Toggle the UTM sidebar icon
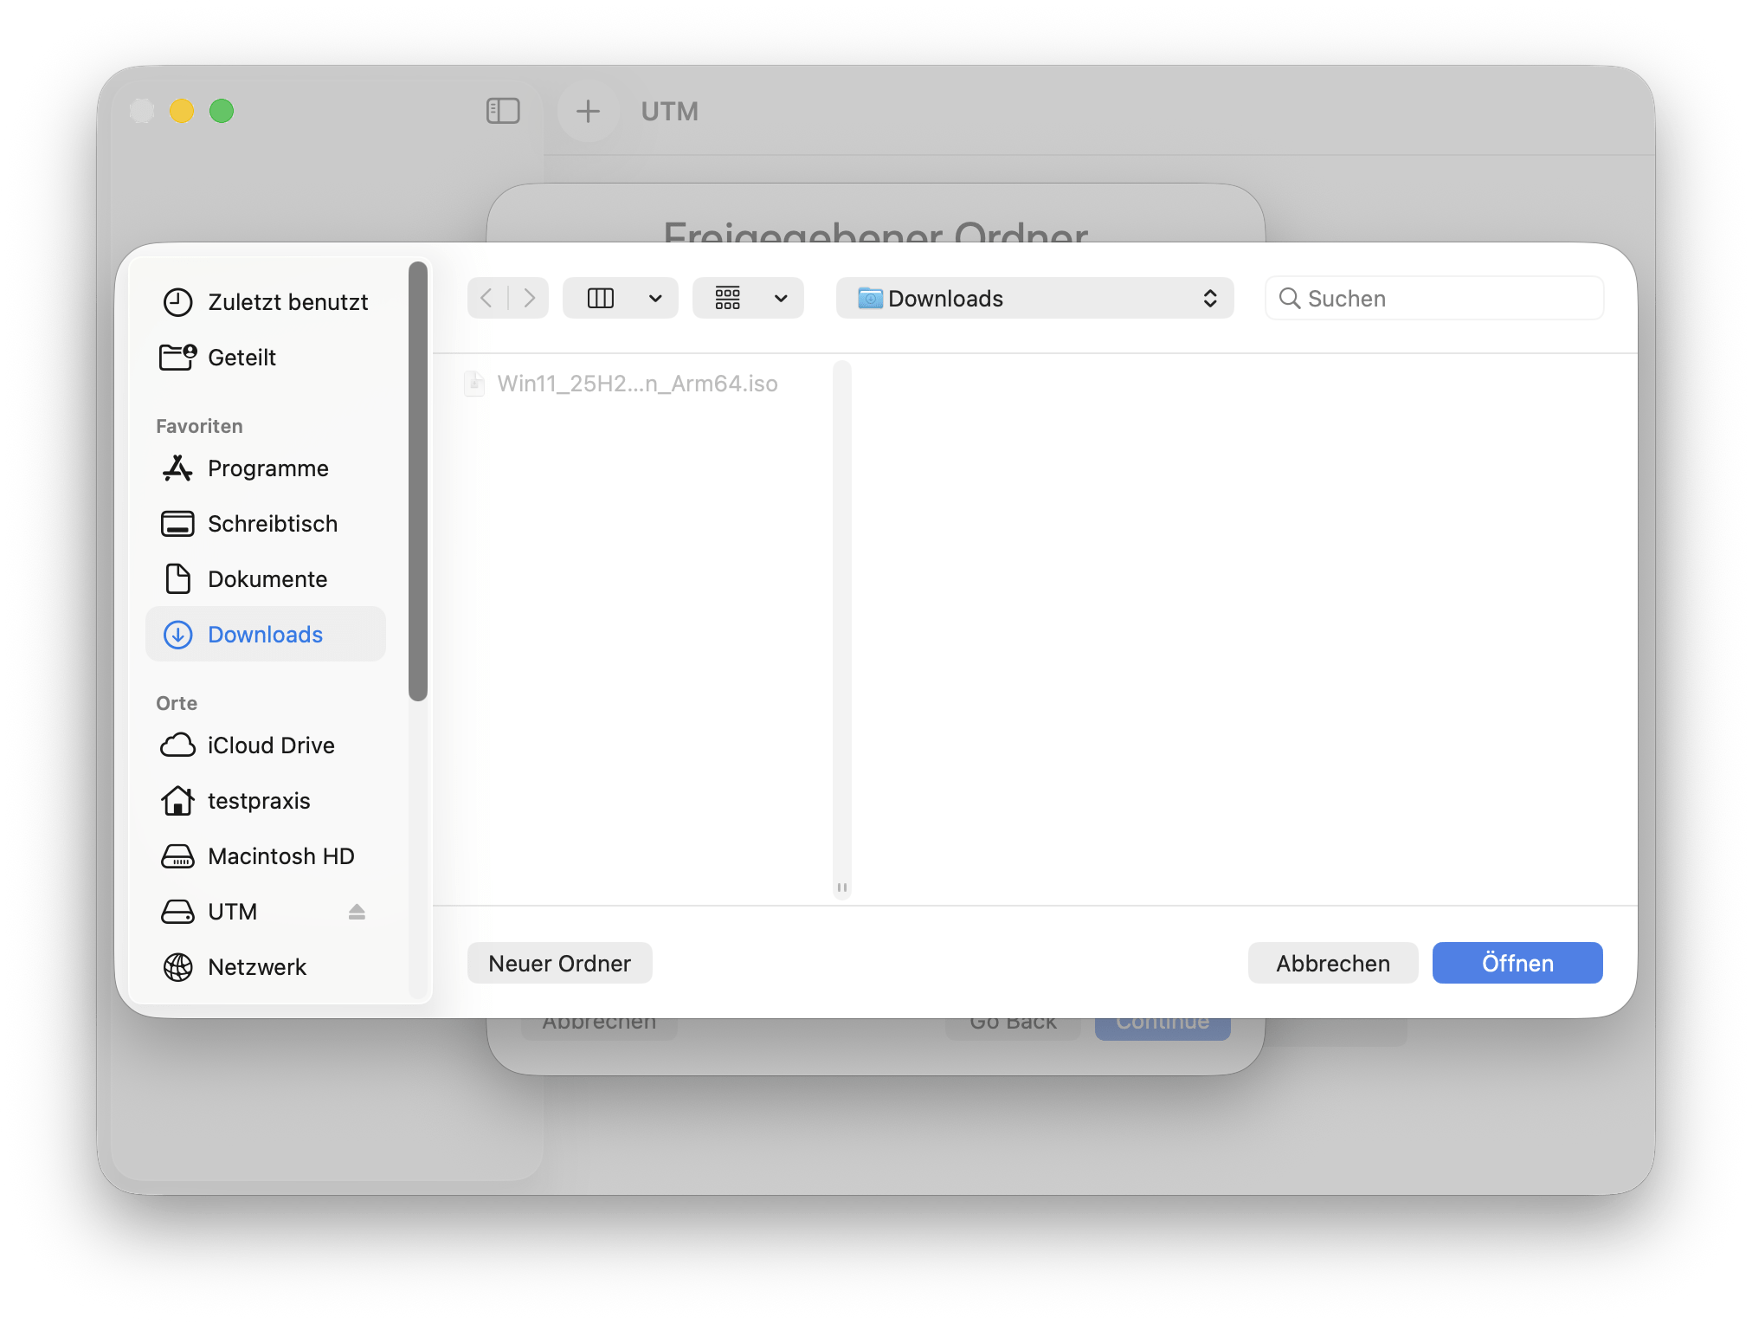The image size is (1752, 1323). point(503,111)
